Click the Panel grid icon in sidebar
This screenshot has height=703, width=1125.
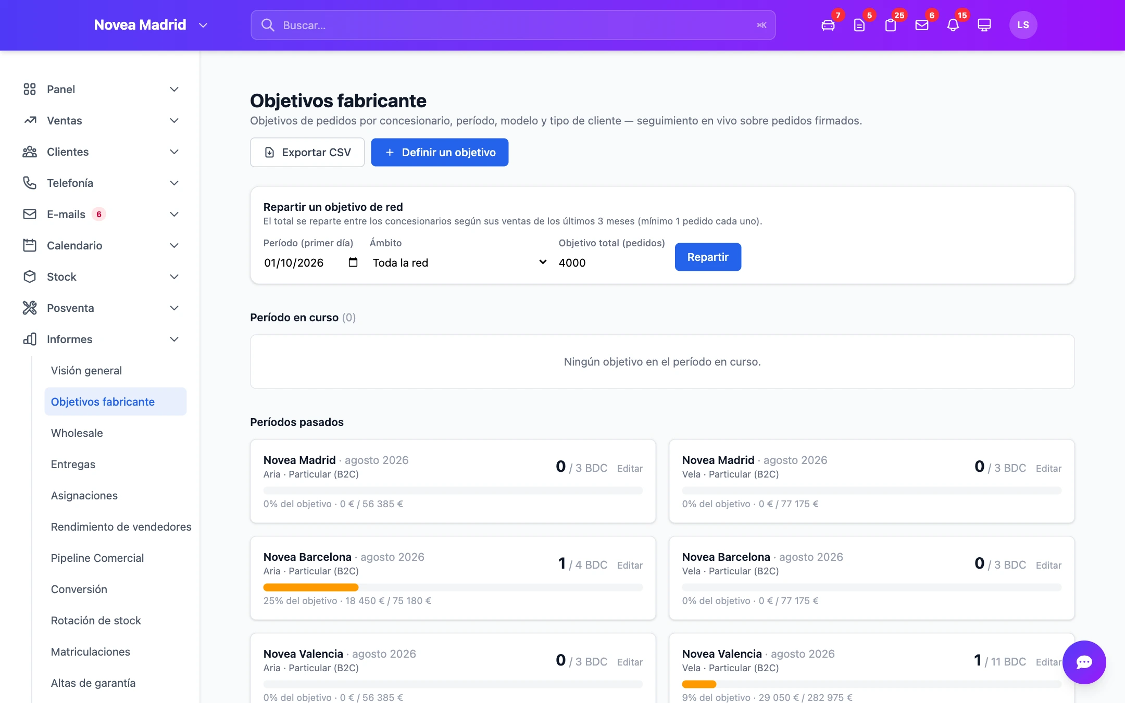30,89
